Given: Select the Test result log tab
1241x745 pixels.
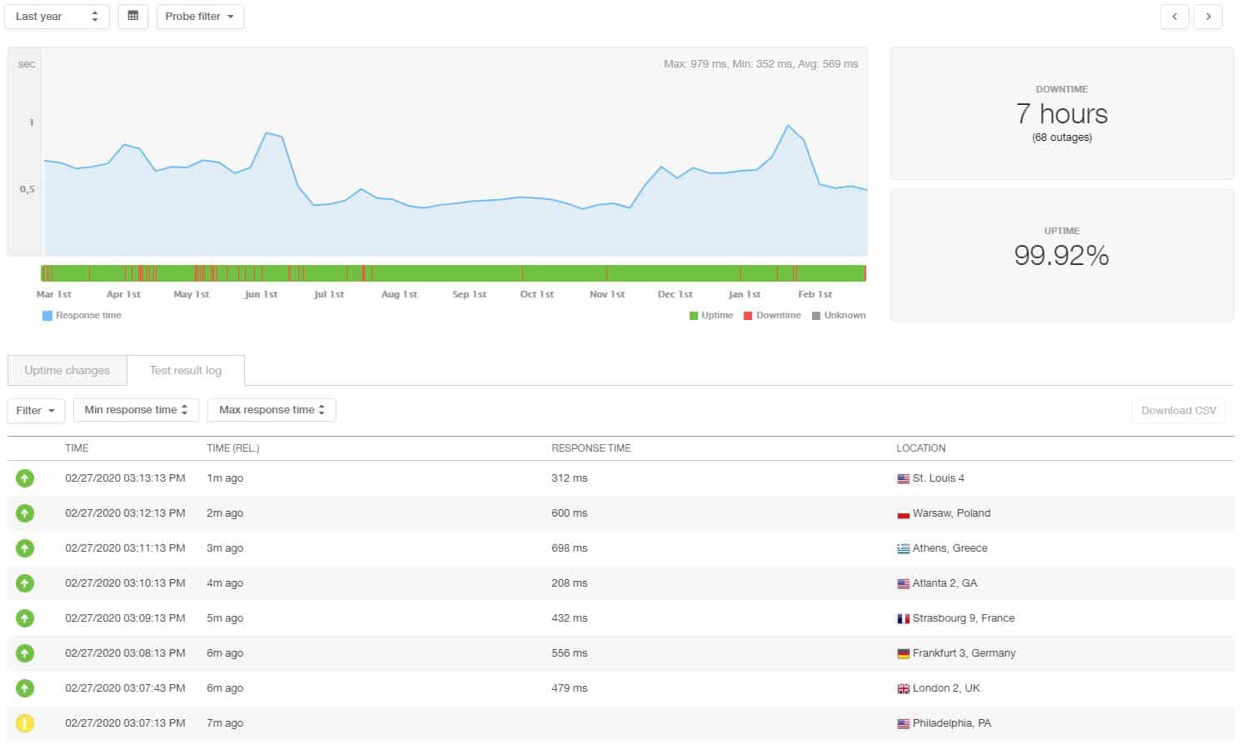Looking at the screenshot, I should pos(186,370).
